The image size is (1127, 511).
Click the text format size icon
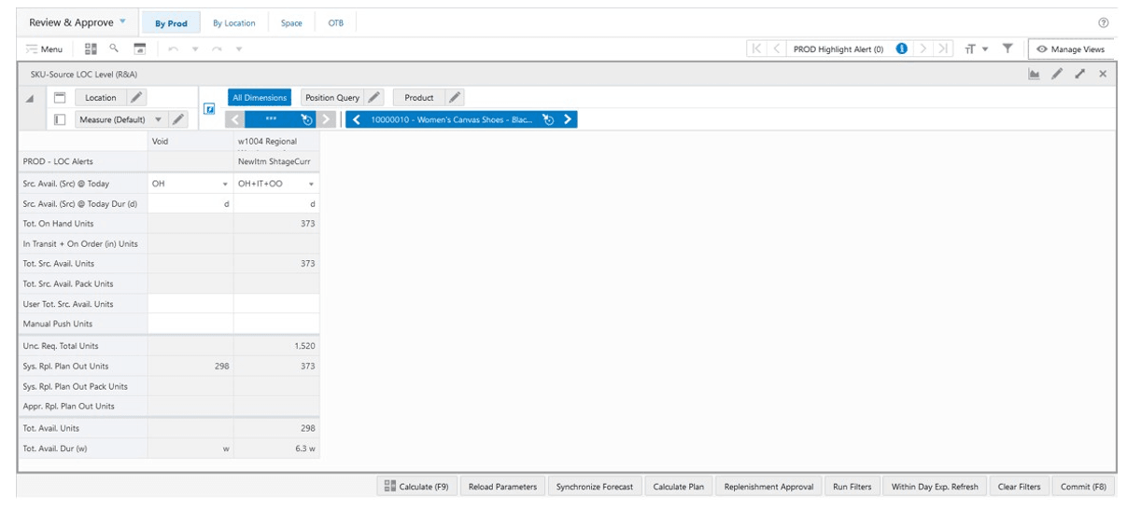(971, 48)
